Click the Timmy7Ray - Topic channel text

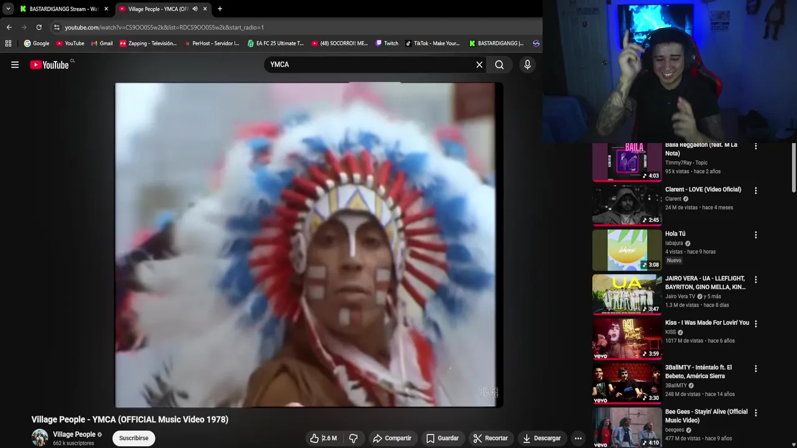click(x=686, y=162)
